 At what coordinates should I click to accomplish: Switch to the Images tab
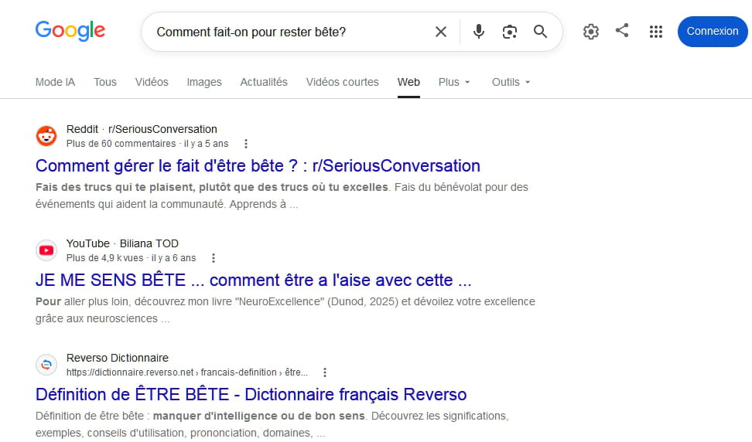tap(204, 82)
